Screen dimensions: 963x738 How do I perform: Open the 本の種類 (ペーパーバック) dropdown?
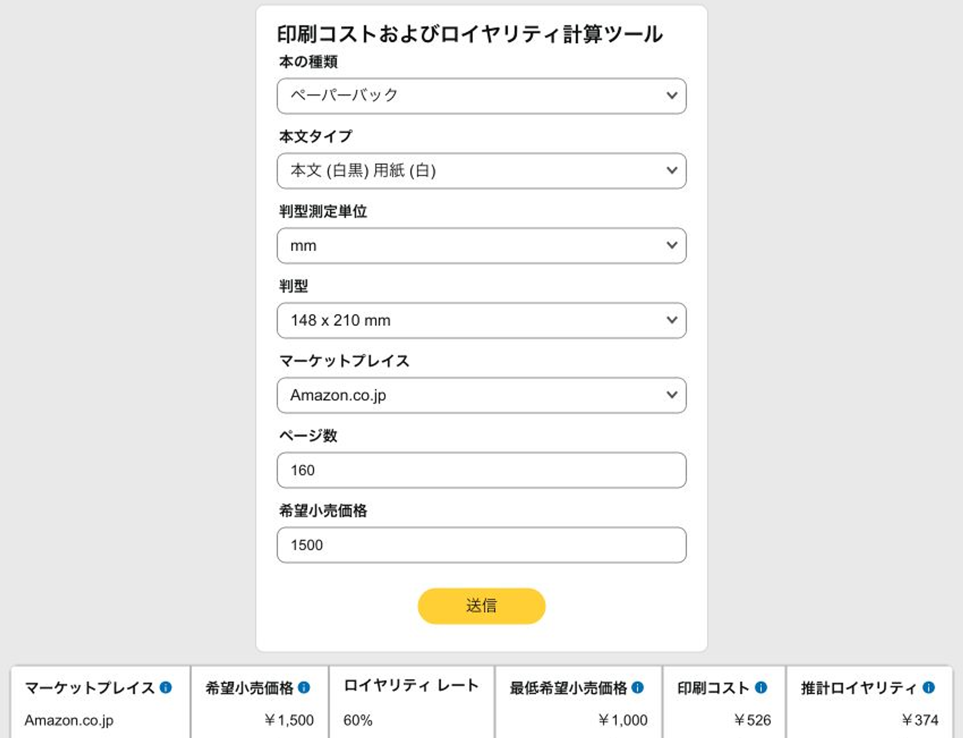coord(482,96)
